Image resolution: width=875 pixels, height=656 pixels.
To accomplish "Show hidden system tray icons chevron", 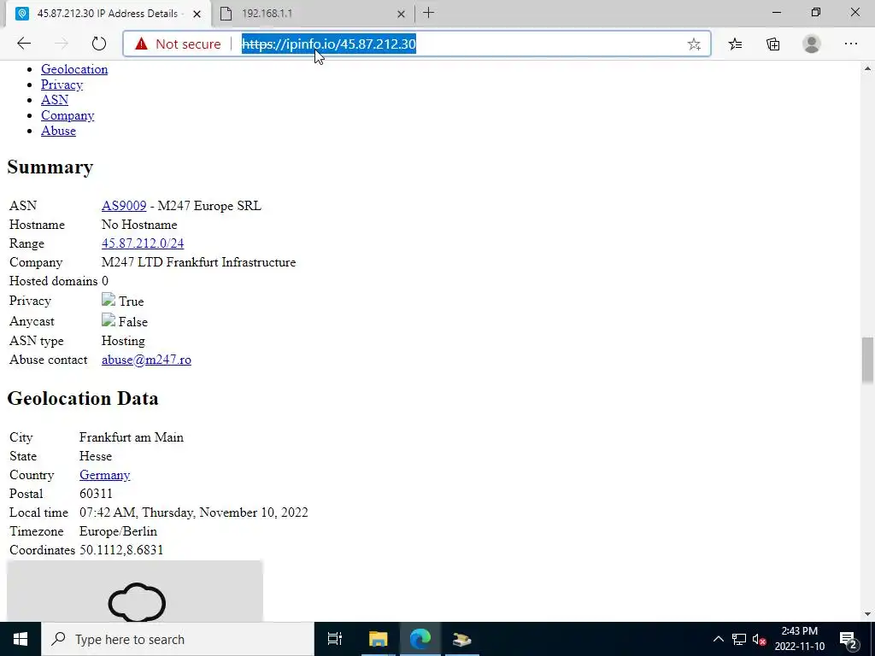I will point(718,639).
